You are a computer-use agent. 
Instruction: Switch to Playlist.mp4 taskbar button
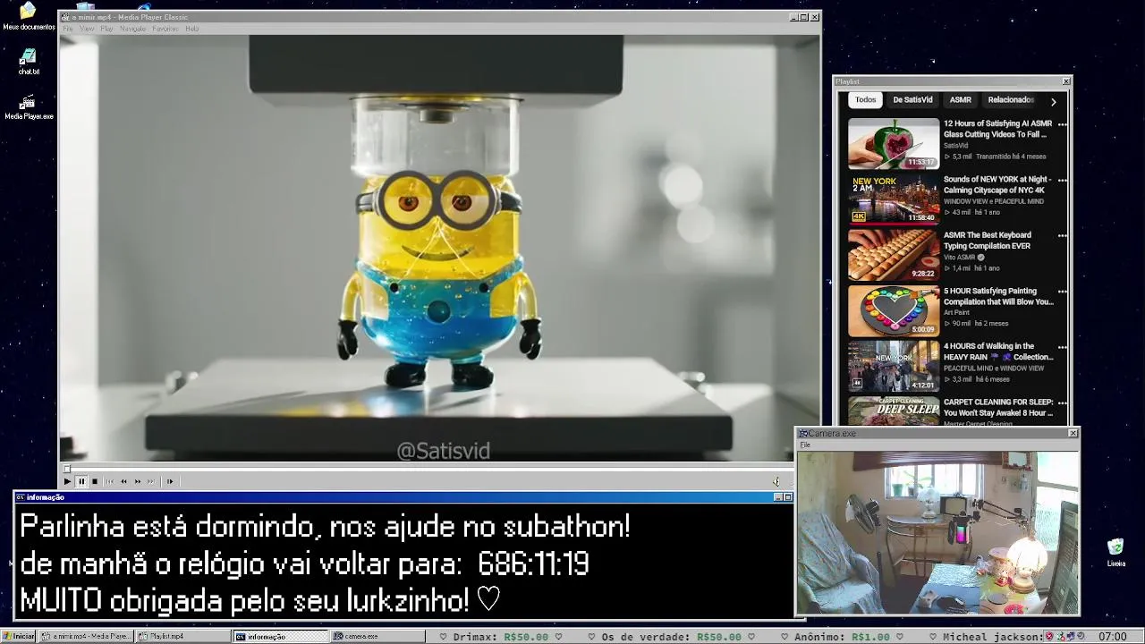(x=183, y=636)
